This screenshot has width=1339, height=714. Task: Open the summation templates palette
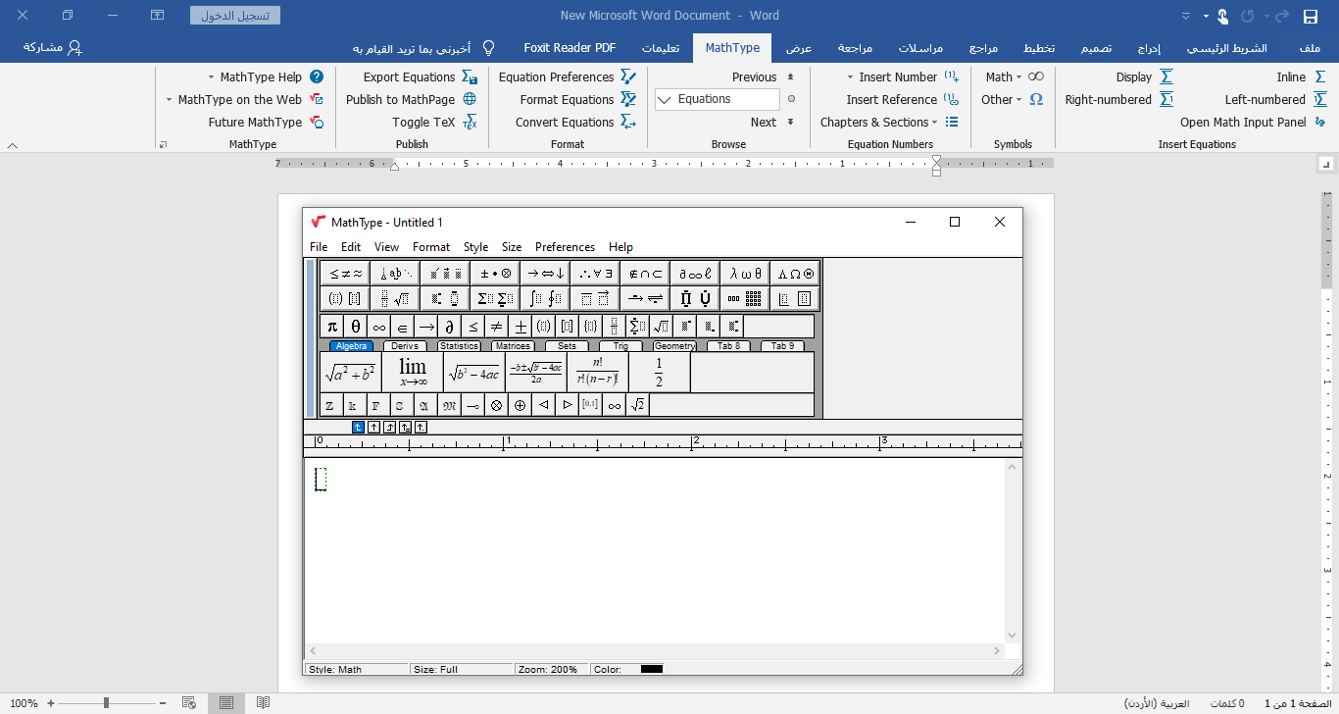495,298
